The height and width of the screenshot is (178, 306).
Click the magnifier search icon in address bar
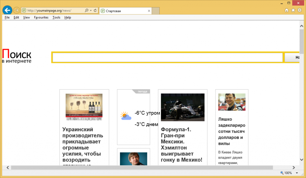coord(87,10)
